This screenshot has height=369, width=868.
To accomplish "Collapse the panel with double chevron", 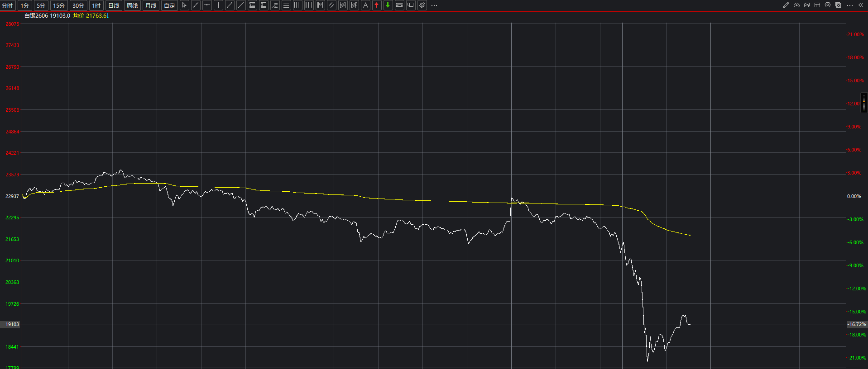I will pos(861,5).
